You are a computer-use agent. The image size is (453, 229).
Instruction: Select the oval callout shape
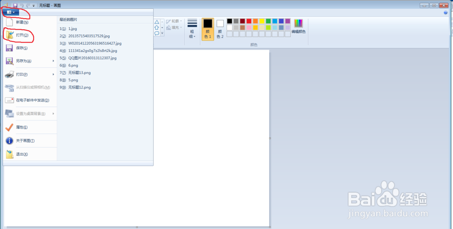(157, 33)
